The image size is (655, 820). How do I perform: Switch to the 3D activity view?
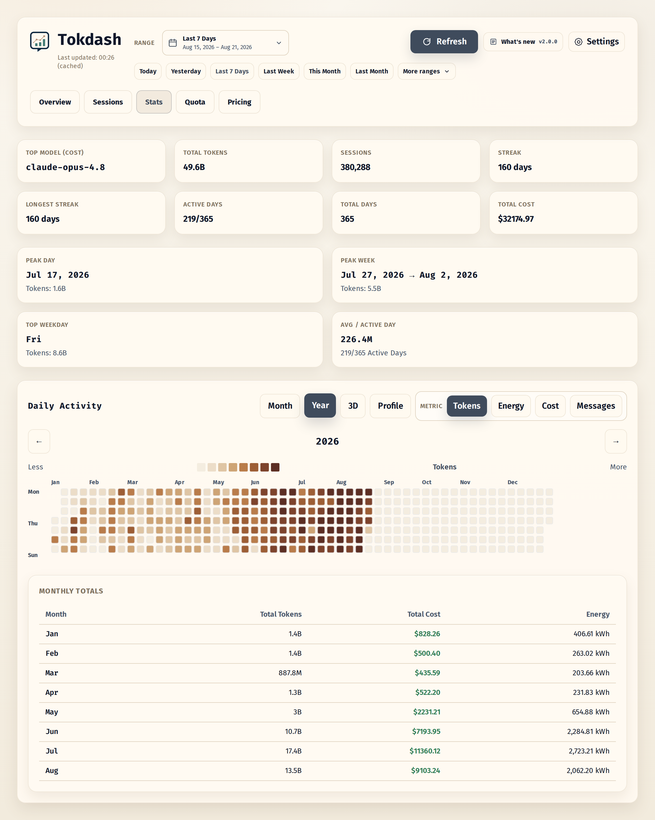(353, 406)
